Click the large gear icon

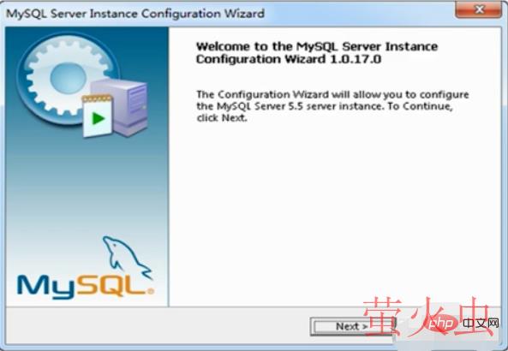point(69,78)
